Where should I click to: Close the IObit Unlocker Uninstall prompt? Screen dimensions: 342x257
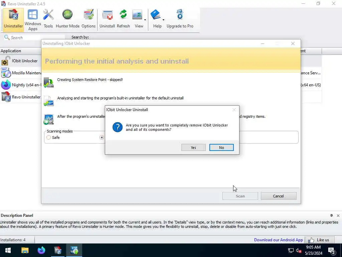(234, 110)
